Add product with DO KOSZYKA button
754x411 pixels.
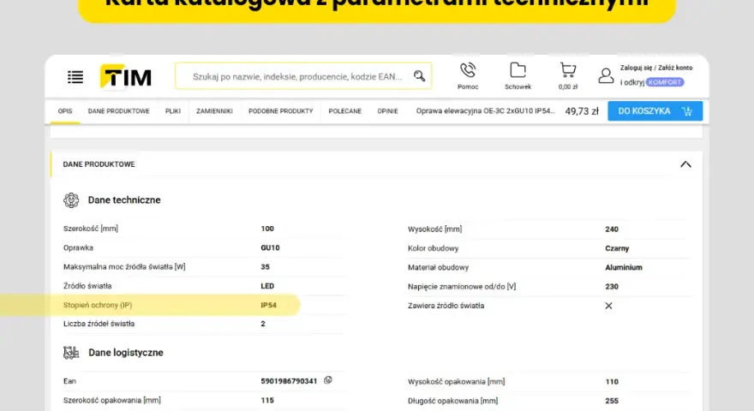[655, 111]
